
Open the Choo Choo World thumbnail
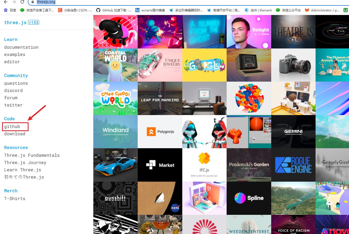click(x=115, y=98)
